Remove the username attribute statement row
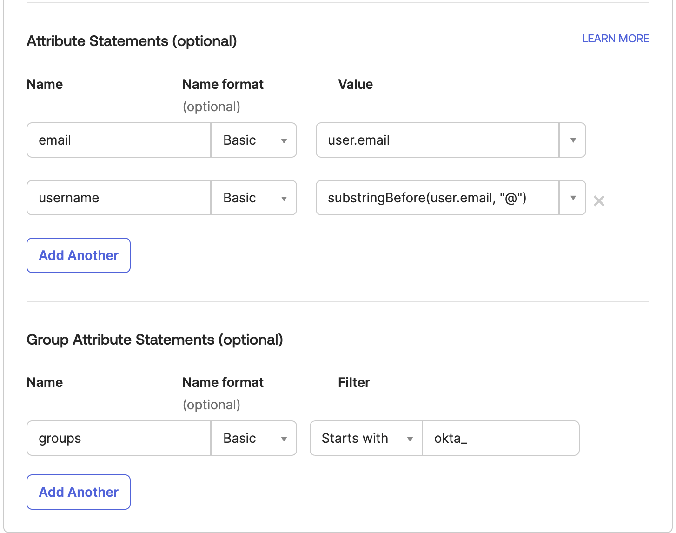 pyautogui.click(x=599, y=201)
